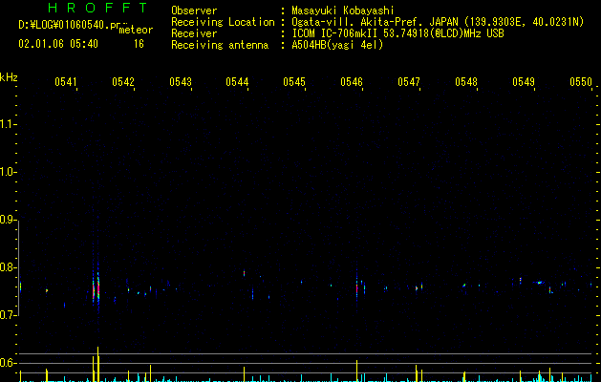This screenshot has height=382, width=601.
Task: Click the green meteor label
Action: [x=136, y=30]
